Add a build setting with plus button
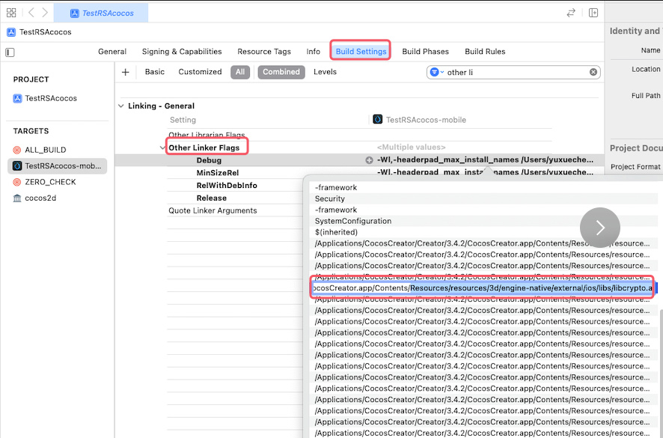The width and height of the screenshot is (663, 438). point(125,72)
